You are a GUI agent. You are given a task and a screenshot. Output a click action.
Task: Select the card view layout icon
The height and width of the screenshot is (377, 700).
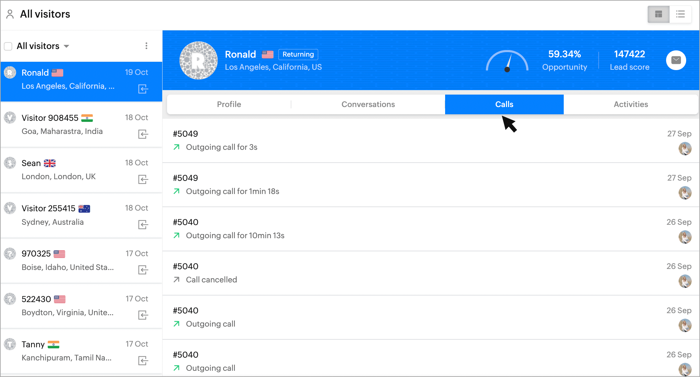658,14
